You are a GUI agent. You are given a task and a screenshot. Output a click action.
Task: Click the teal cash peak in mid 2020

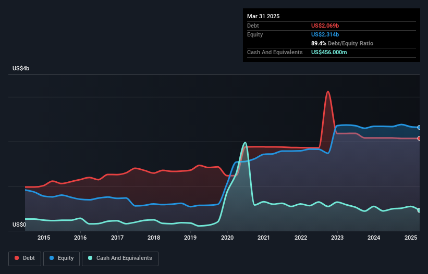pyautogui.click(x=245, y=143)
